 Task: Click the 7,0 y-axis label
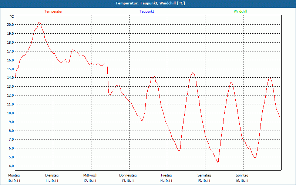[11, 139]
